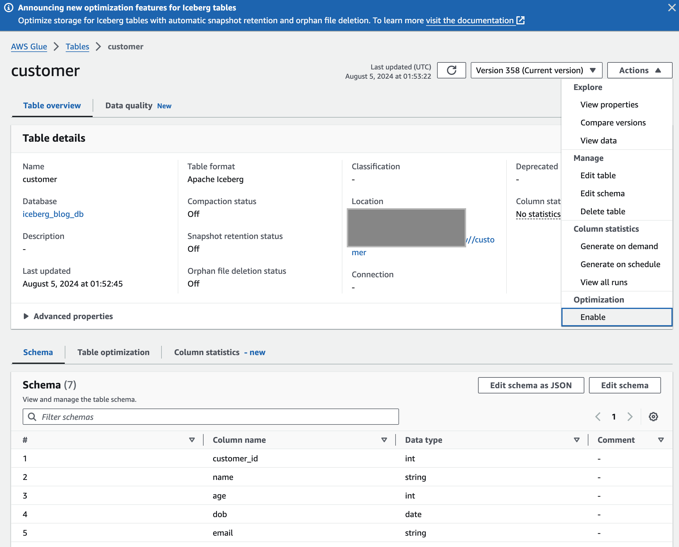The image size is (679, 547).
Task: Click the info icon in banner
Action: click(x=9, y=8)
